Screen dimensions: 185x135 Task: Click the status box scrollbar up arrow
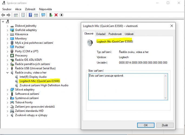166,76
